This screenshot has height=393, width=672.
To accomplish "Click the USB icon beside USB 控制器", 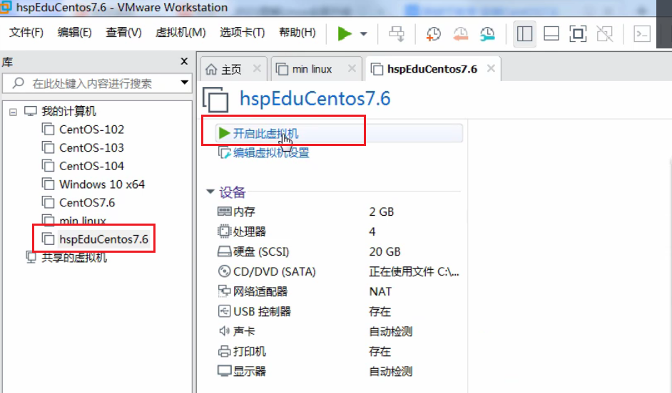I will click(224, 311).
